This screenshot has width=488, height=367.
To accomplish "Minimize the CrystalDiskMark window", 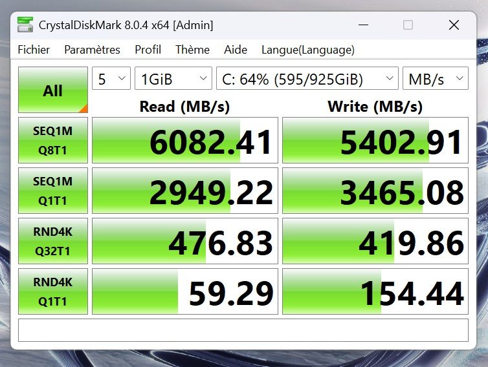I will 363,25.
